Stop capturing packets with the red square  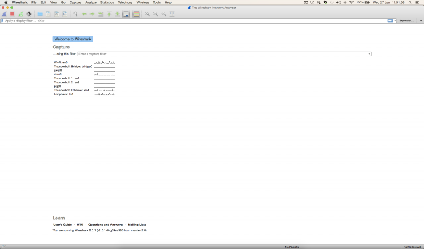click(13, 14)
